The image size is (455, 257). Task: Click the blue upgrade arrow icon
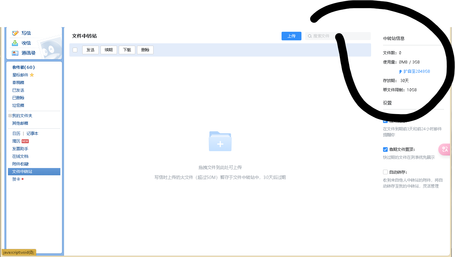(x=400, y=71)
